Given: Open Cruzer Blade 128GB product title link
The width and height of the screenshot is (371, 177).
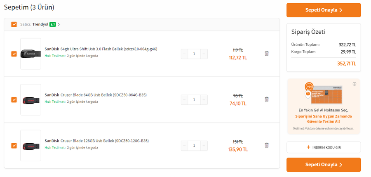Looking at the screenshot, I should [x=96, y=141].
